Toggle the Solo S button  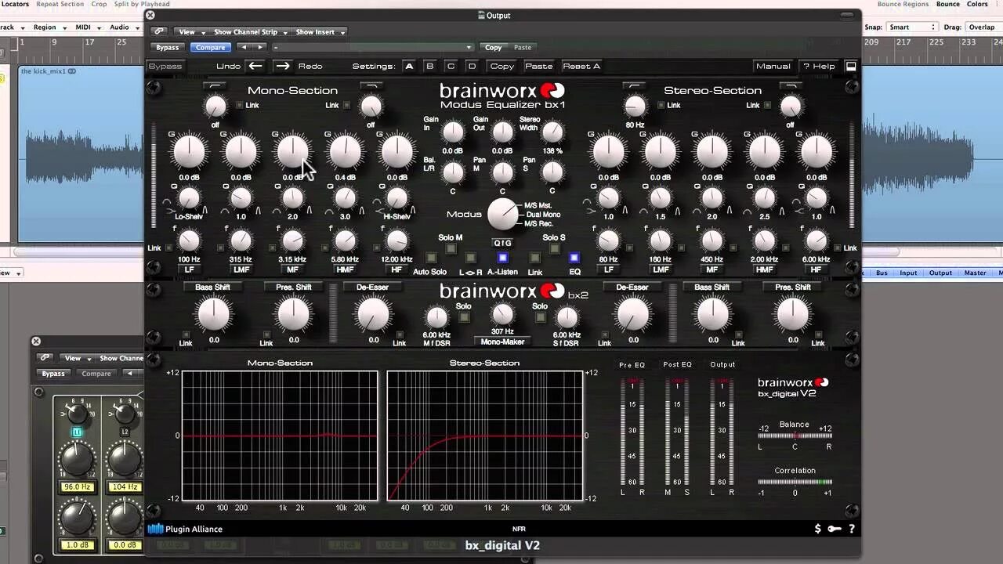(554, 249)
